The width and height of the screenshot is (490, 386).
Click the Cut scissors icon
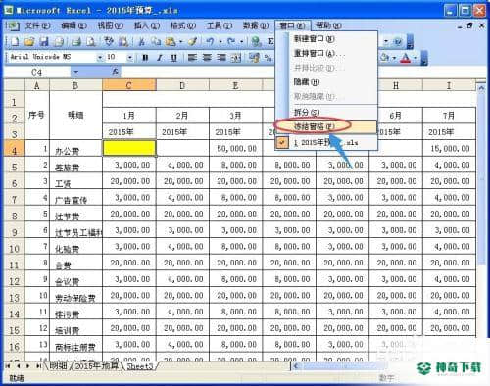(141, 41)
